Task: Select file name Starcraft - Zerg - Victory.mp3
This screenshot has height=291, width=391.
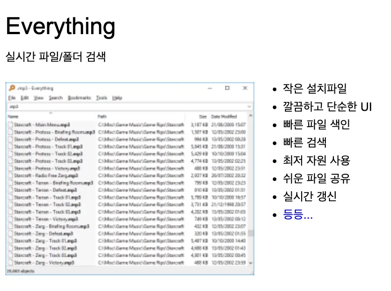Action: tap(44, 263)
